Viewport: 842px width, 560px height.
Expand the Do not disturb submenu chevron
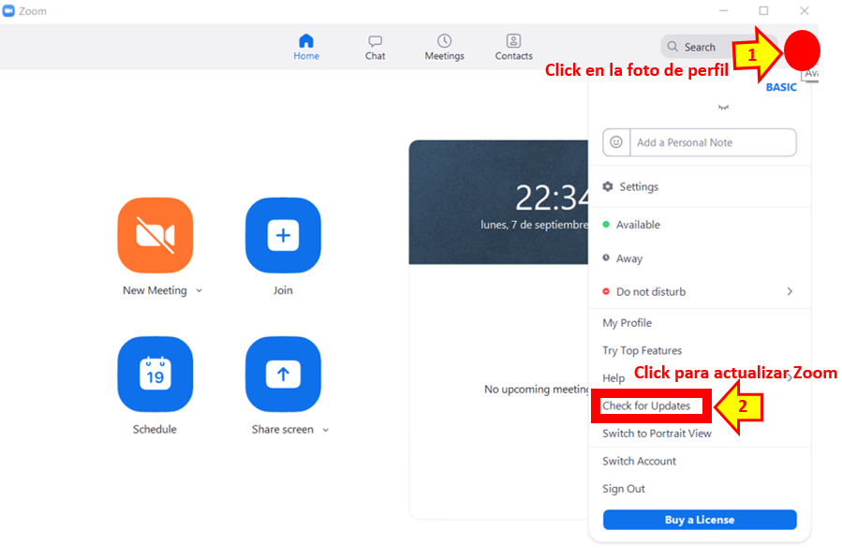790,291
